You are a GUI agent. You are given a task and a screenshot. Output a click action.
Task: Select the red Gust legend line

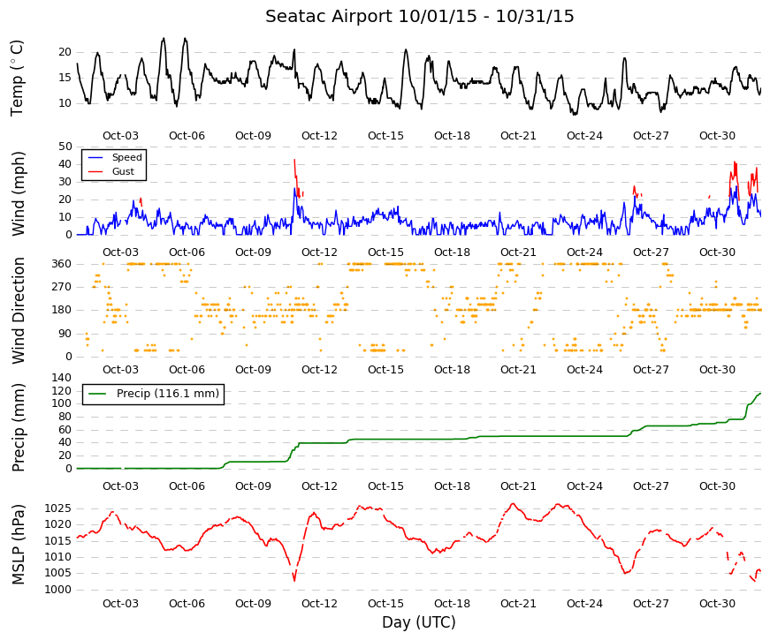point(95,171)
